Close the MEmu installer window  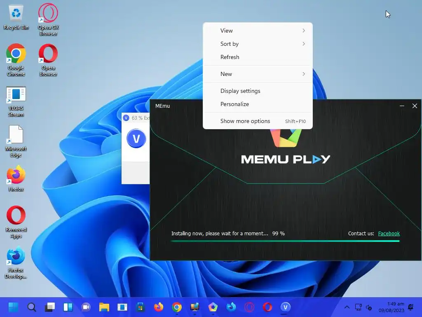click(415, 106)
